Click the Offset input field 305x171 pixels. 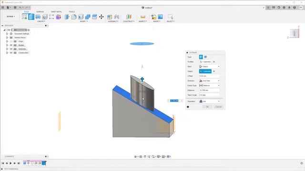pos(210,76)
